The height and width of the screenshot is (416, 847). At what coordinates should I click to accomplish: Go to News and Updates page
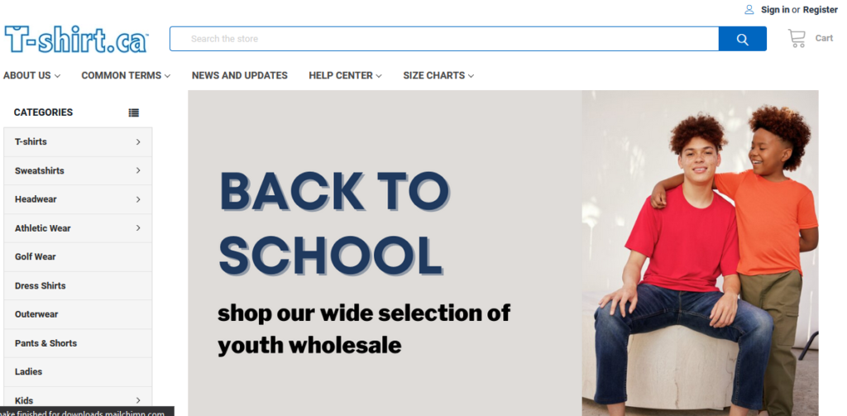pyautogui.click(x=240, y=75)
